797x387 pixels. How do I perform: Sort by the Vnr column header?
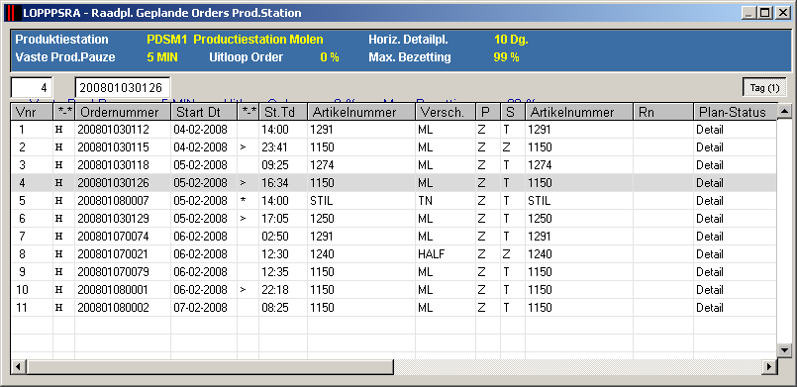(x=32, y=112)
